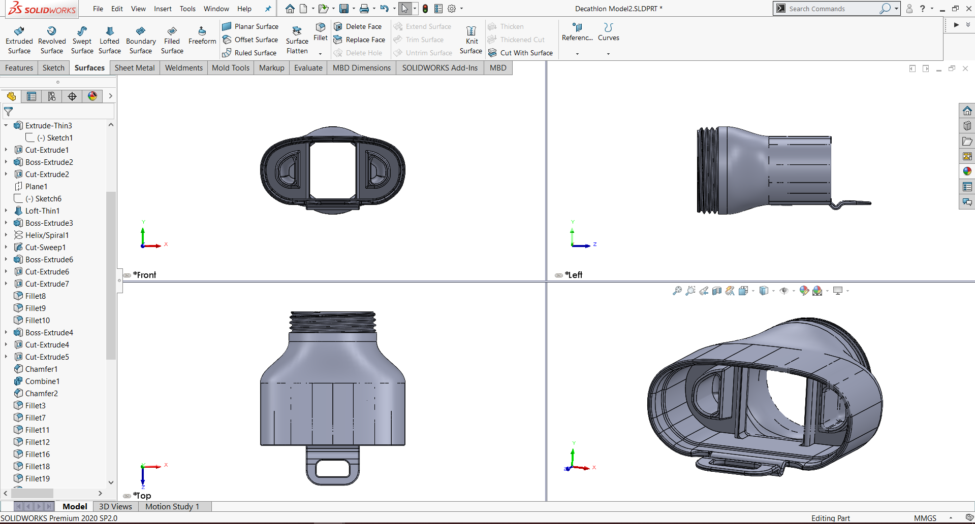The height and width of the screenshot is (524, 975).
Task: Select the Knit Surface tool
Action: coord(471,40)
